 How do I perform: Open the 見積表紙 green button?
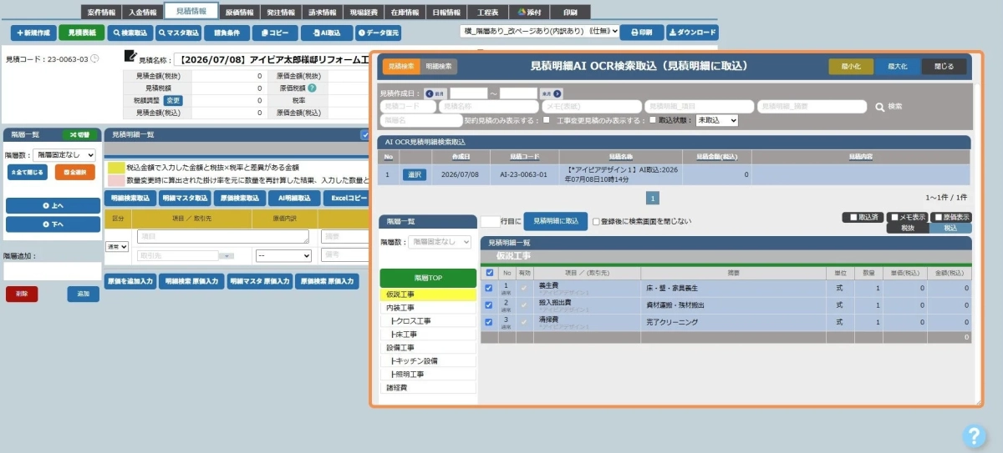[82, 33]
